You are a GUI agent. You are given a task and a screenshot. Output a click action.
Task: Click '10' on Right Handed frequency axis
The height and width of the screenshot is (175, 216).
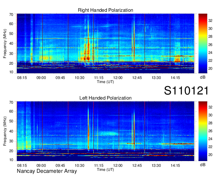11,72
